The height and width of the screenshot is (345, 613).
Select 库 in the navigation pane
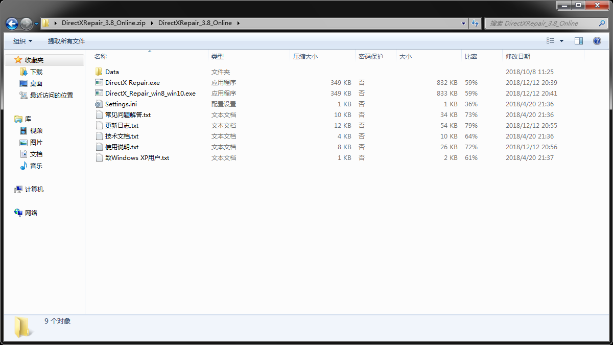tap(28, 119)
